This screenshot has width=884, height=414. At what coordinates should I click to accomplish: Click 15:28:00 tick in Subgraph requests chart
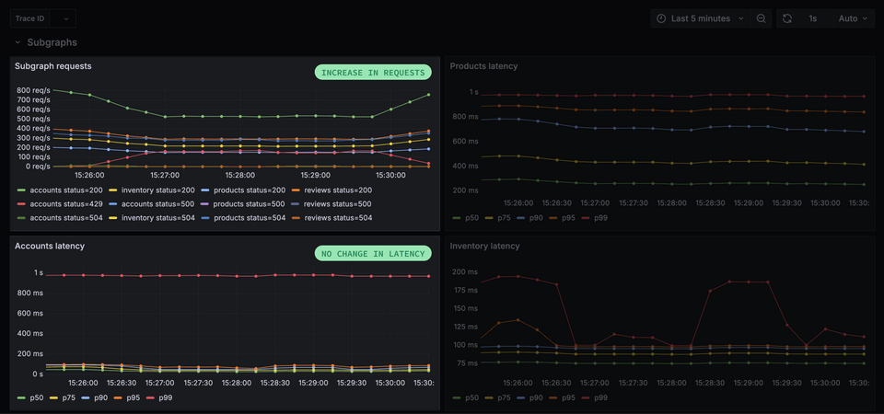tap(240, 175)
